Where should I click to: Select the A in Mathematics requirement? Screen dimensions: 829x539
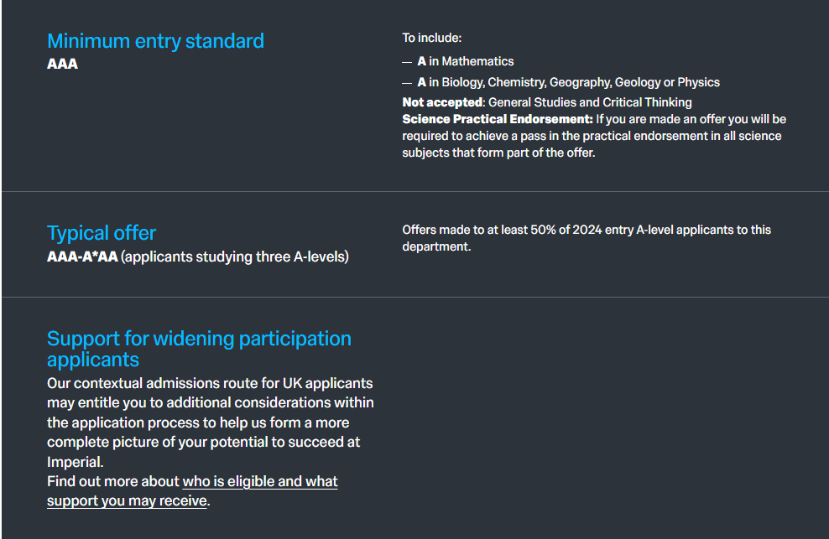pyautogui.click(x=466, y=61)
